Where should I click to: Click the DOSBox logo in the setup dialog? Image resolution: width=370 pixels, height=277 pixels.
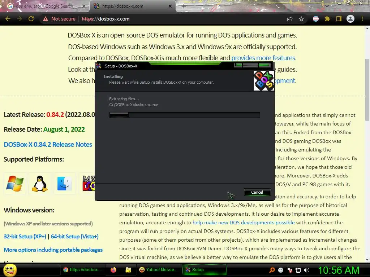click(264, 80)
